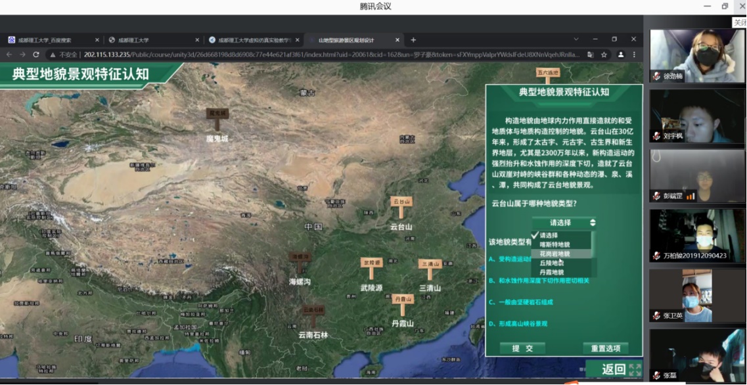747x385 pixels.
Task: Select 刘宇枫's video thumbnail
Action: tap(698, 116)
